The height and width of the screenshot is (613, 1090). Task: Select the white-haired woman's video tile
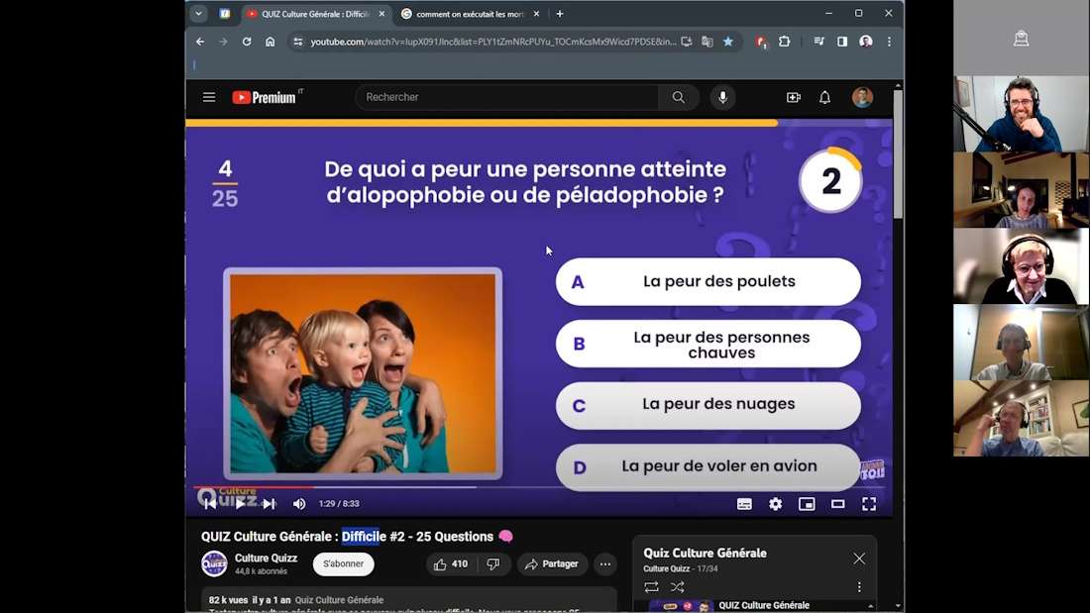1022,266
